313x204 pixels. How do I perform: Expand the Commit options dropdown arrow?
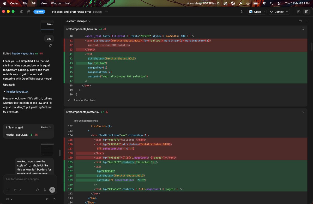287,12
